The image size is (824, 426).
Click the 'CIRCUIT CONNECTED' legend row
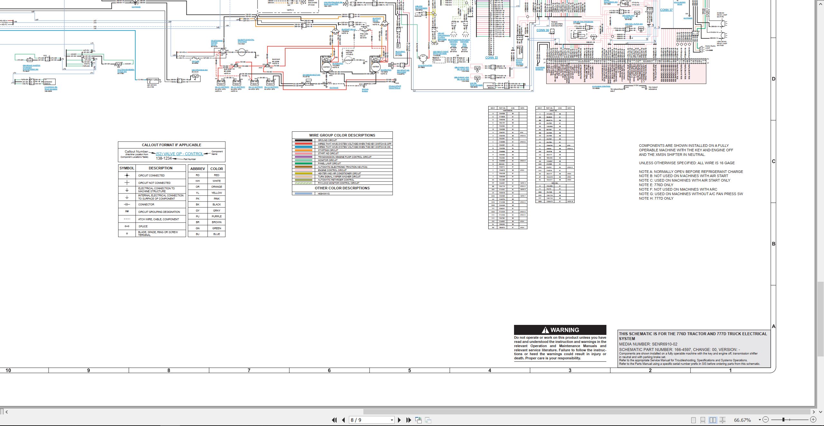tap(152, 175)
